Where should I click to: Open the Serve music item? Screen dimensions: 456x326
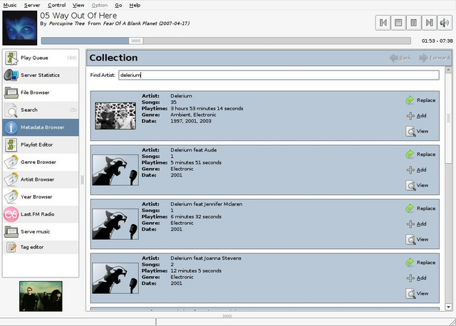click(x=41, y=231)
